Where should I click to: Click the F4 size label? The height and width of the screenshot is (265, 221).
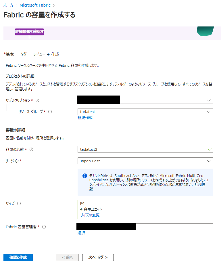(x=82, y=203)
